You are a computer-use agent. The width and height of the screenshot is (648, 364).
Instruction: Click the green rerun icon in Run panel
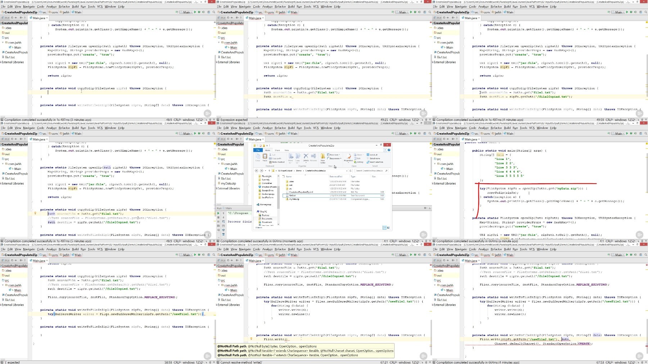tap(218, 213)
